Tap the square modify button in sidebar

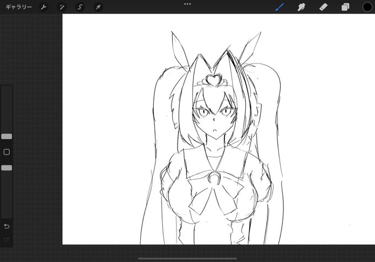[x=7, y=152]
